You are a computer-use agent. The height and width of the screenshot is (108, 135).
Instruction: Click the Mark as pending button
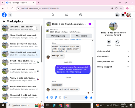coord(58,36)
